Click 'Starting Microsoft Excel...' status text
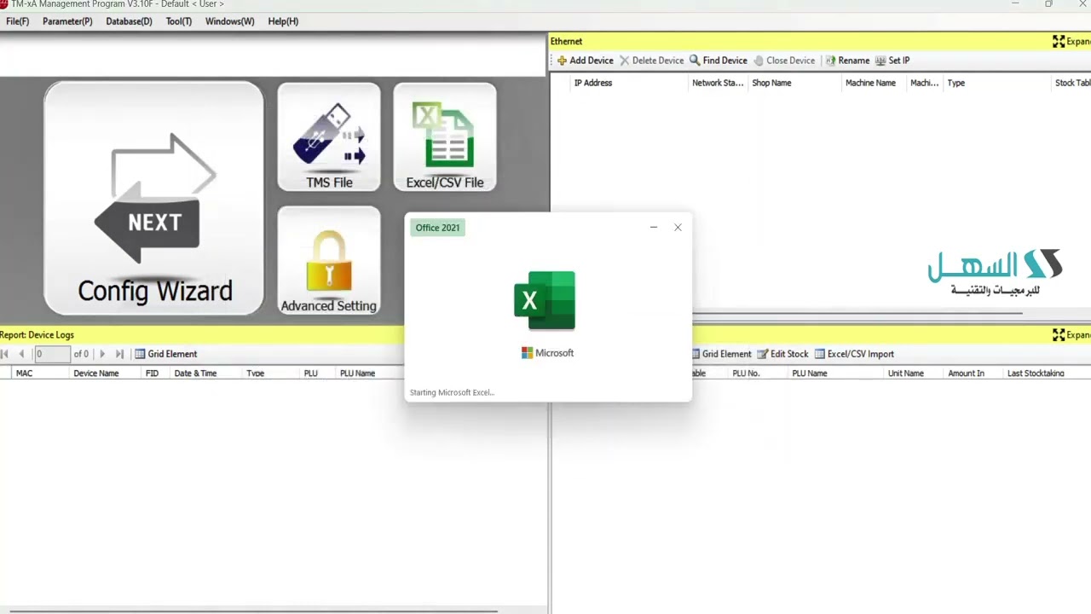This screenshot has height=614, width=1091. (452, 393)
